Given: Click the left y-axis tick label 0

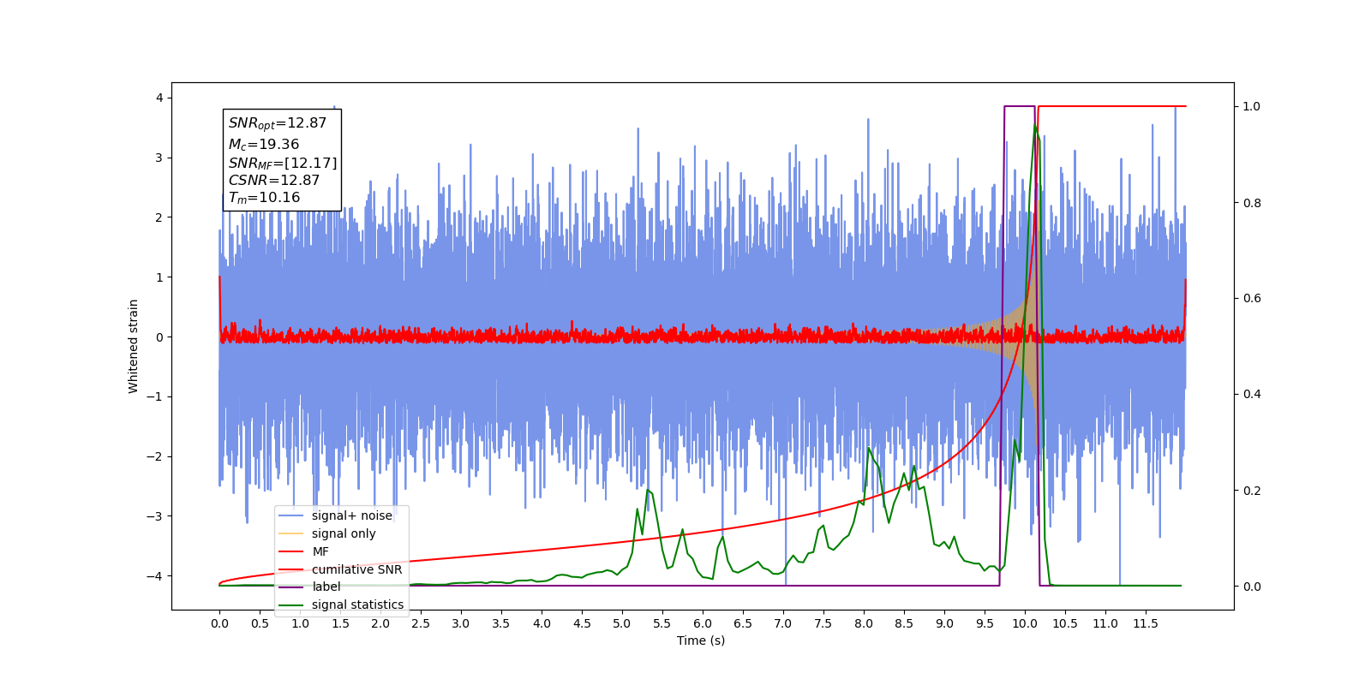Looking at the screenshot, I should pos(159,337).
